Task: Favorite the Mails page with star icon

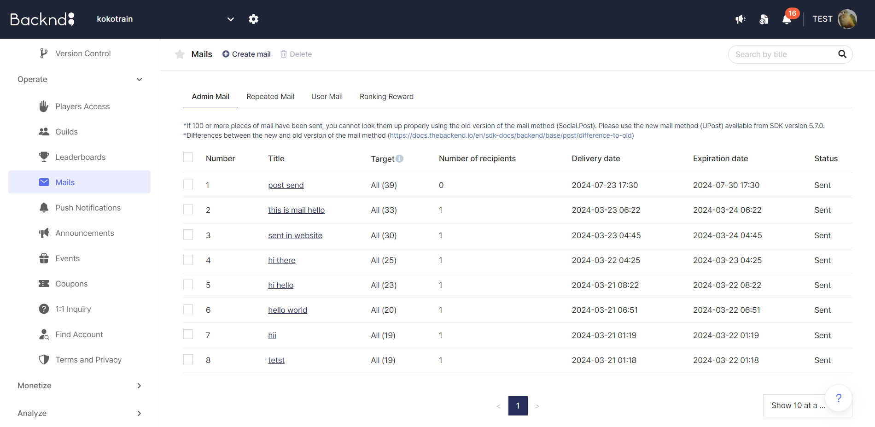Action: [180, 54]
